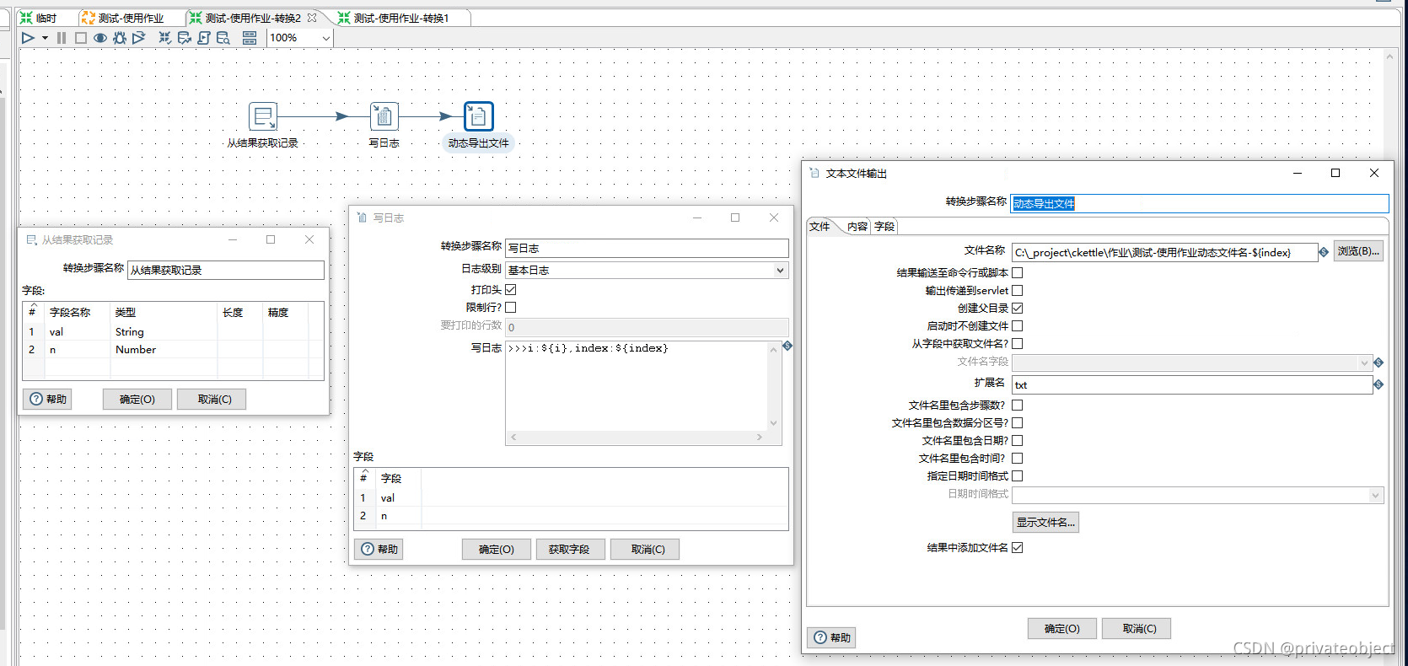The image size is (1408, 666).
Task: Close the 测试-使用作业-转换2 tab
Action: pyautogui.click(x=312, y=18)
